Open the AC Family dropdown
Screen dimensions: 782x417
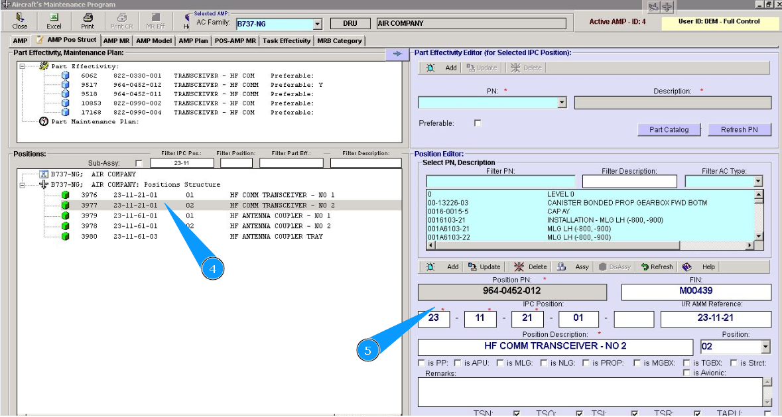[x=317, y=25]
